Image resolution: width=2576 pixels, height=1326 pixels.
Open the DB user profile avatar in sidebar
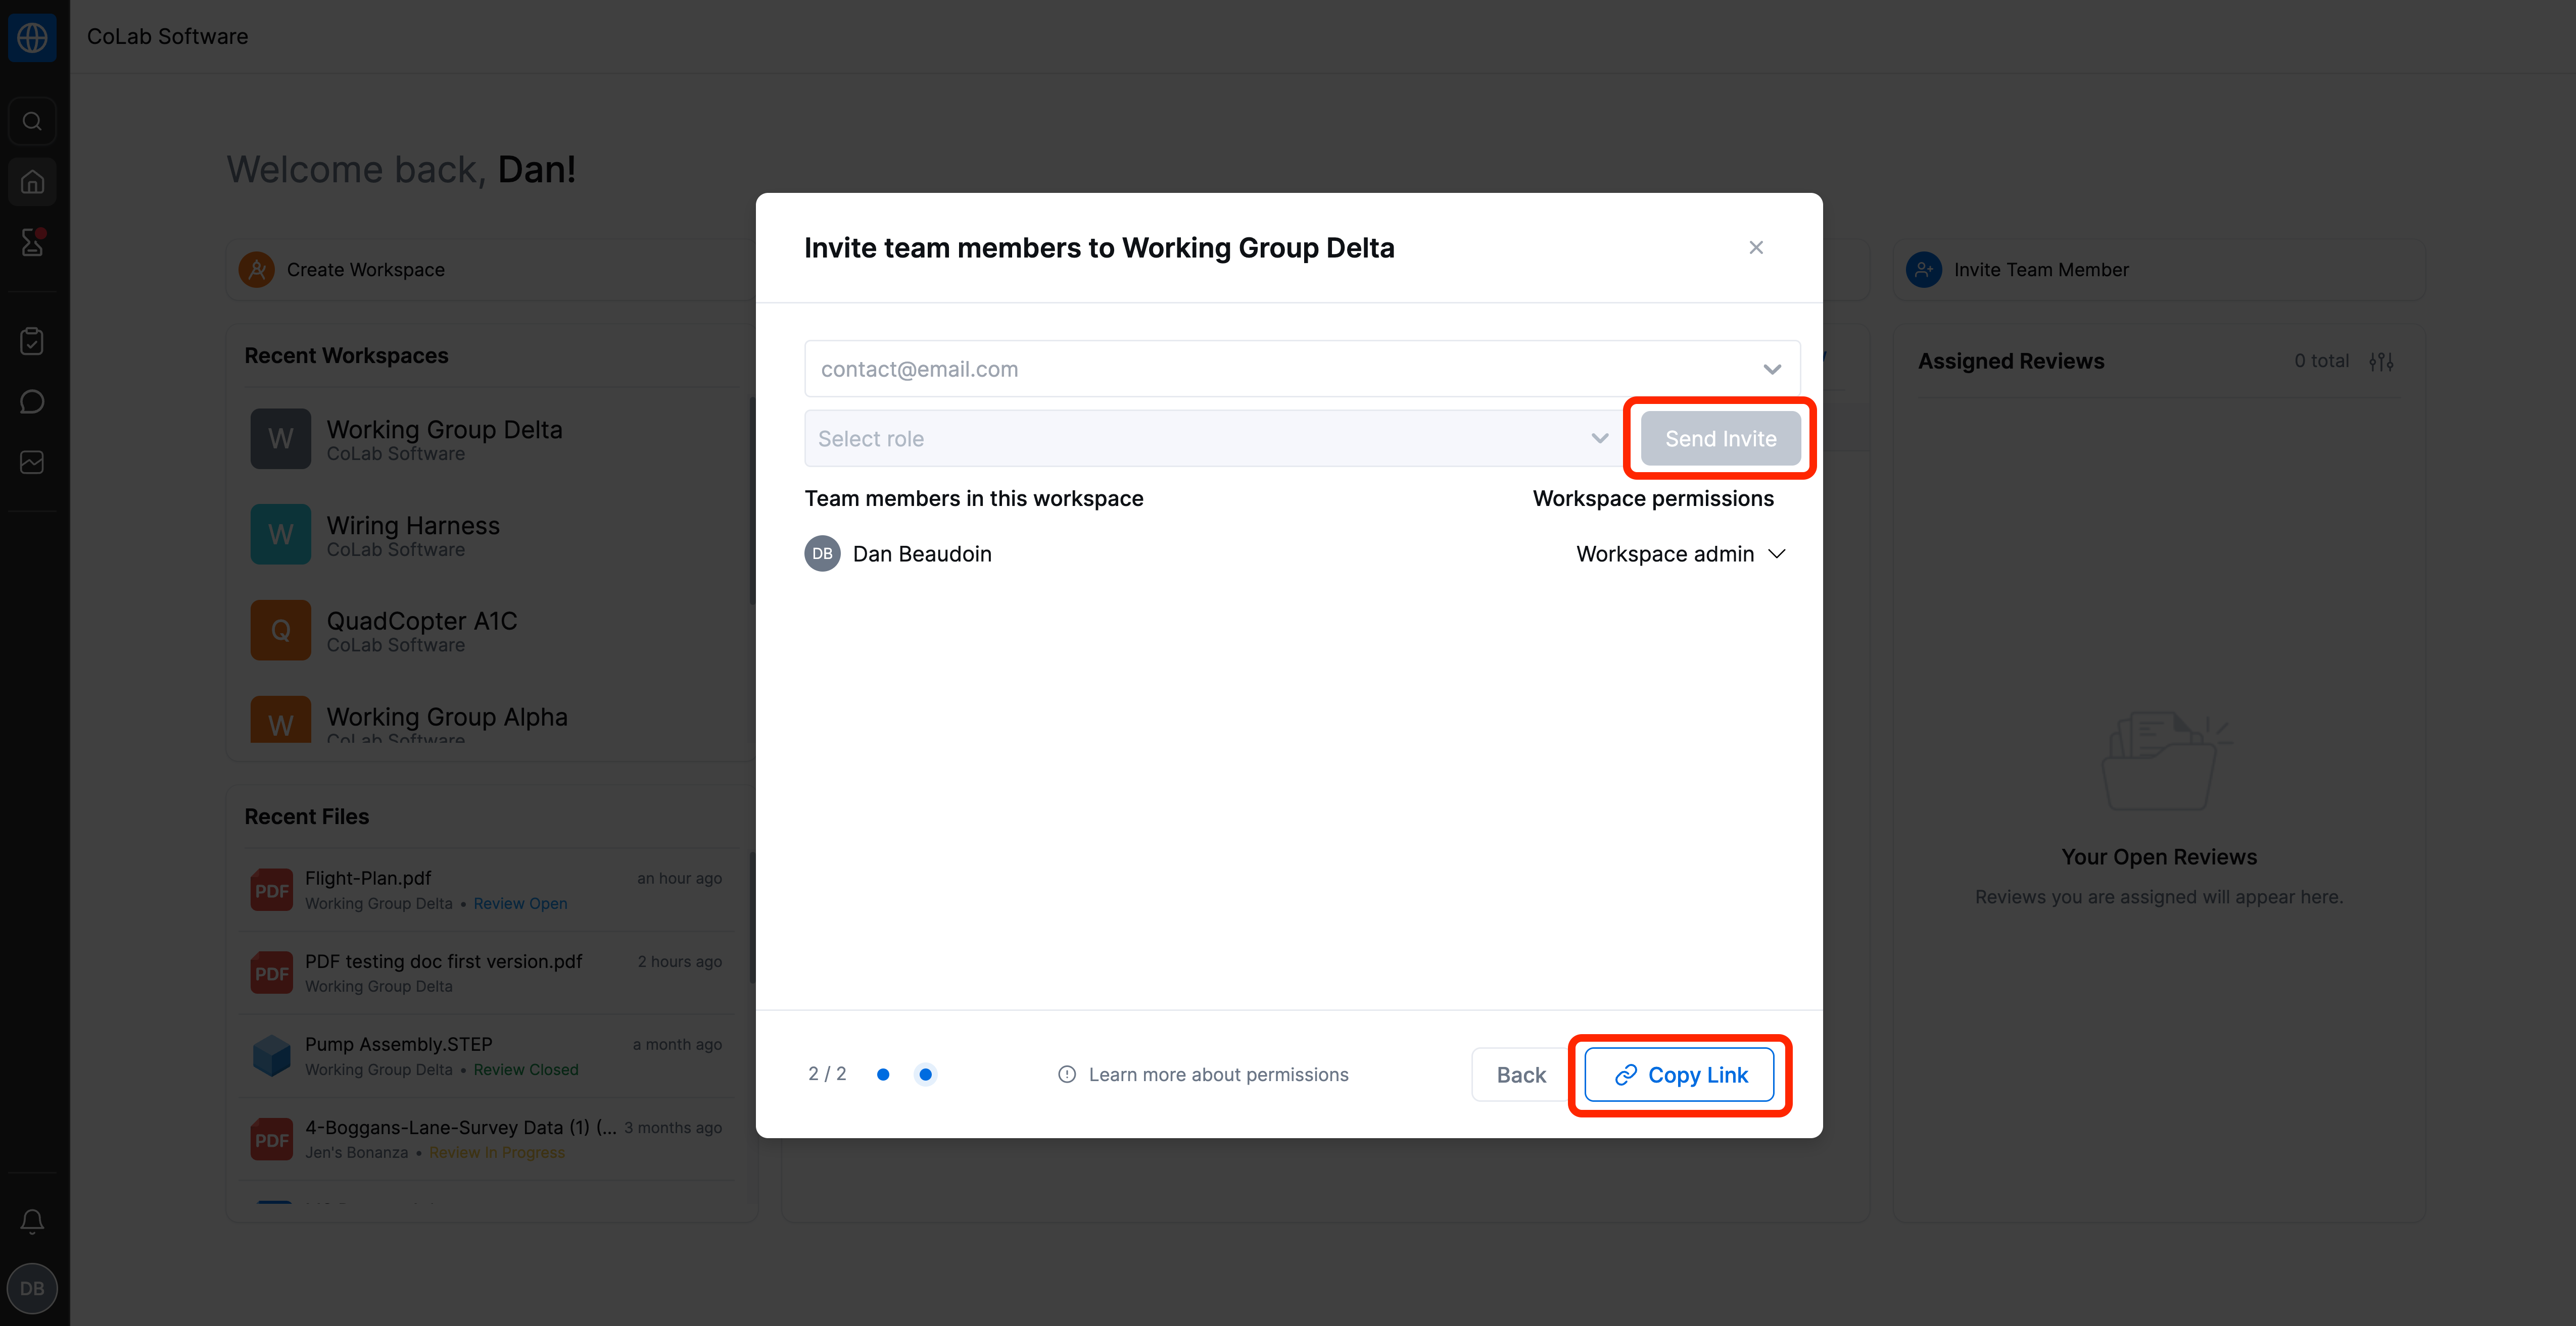(32, 1289)
